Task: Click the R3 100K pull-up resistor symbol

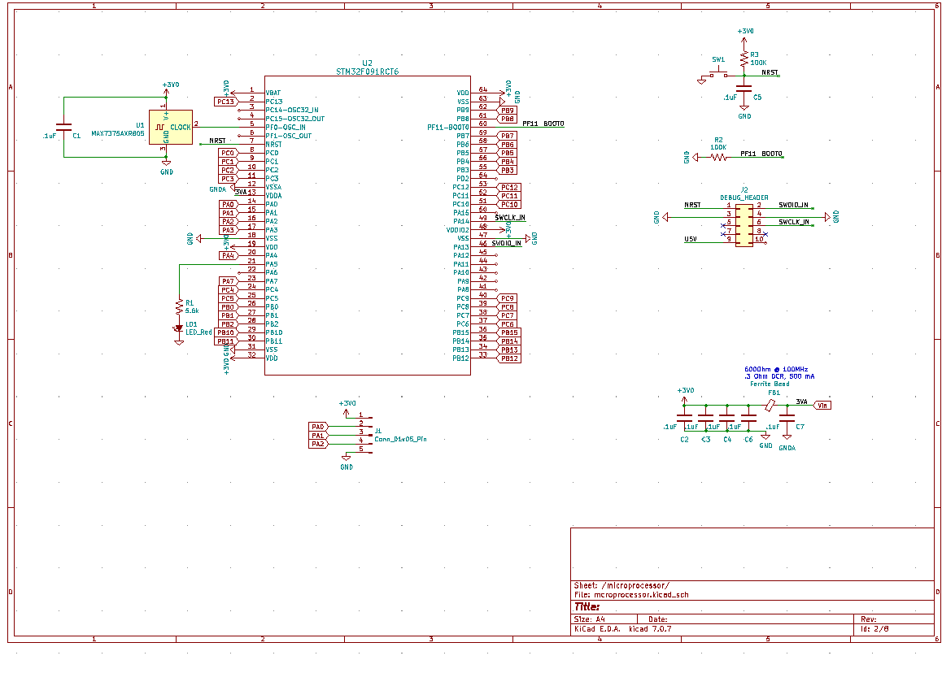Action: pos(744,59)
